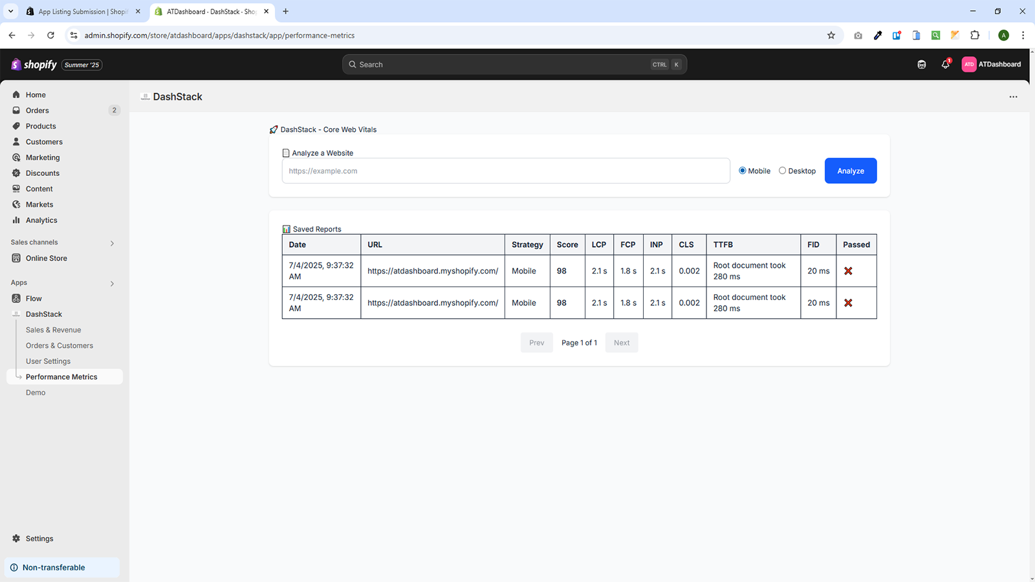The image size is (1035, 582).
Task: Go back using the browser back arrow
Action: (12, 36)
